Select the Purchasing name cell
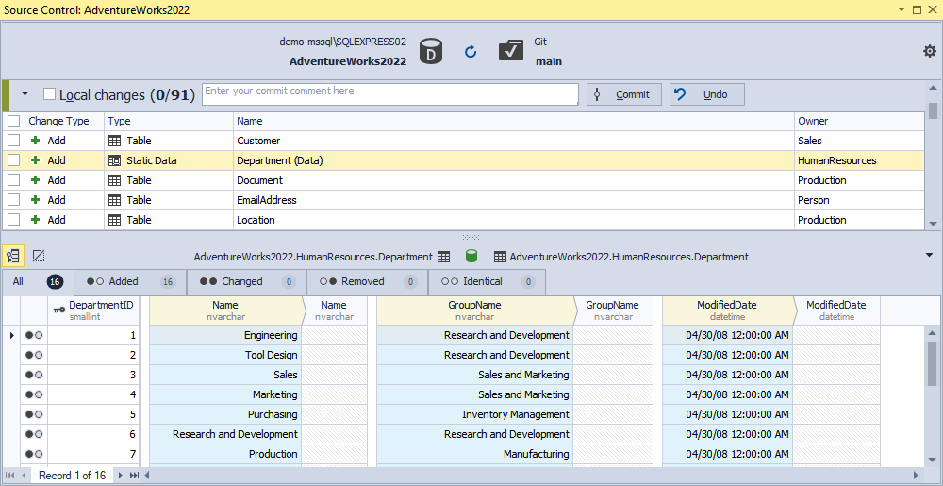This screenshot has height=486, width=943. point(225,414)
